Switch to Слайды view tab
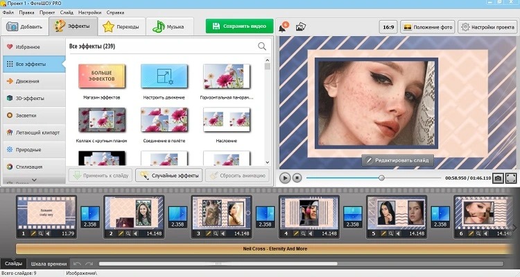Viewport: 520px width, 277px height. (14, 264)
